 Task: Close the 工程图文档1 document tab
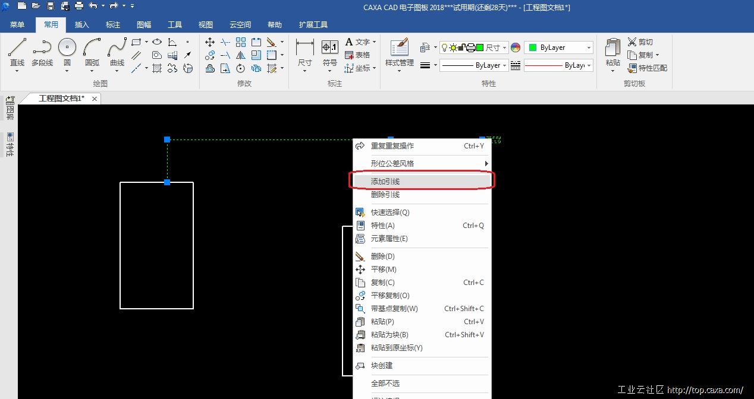(95, 99)
